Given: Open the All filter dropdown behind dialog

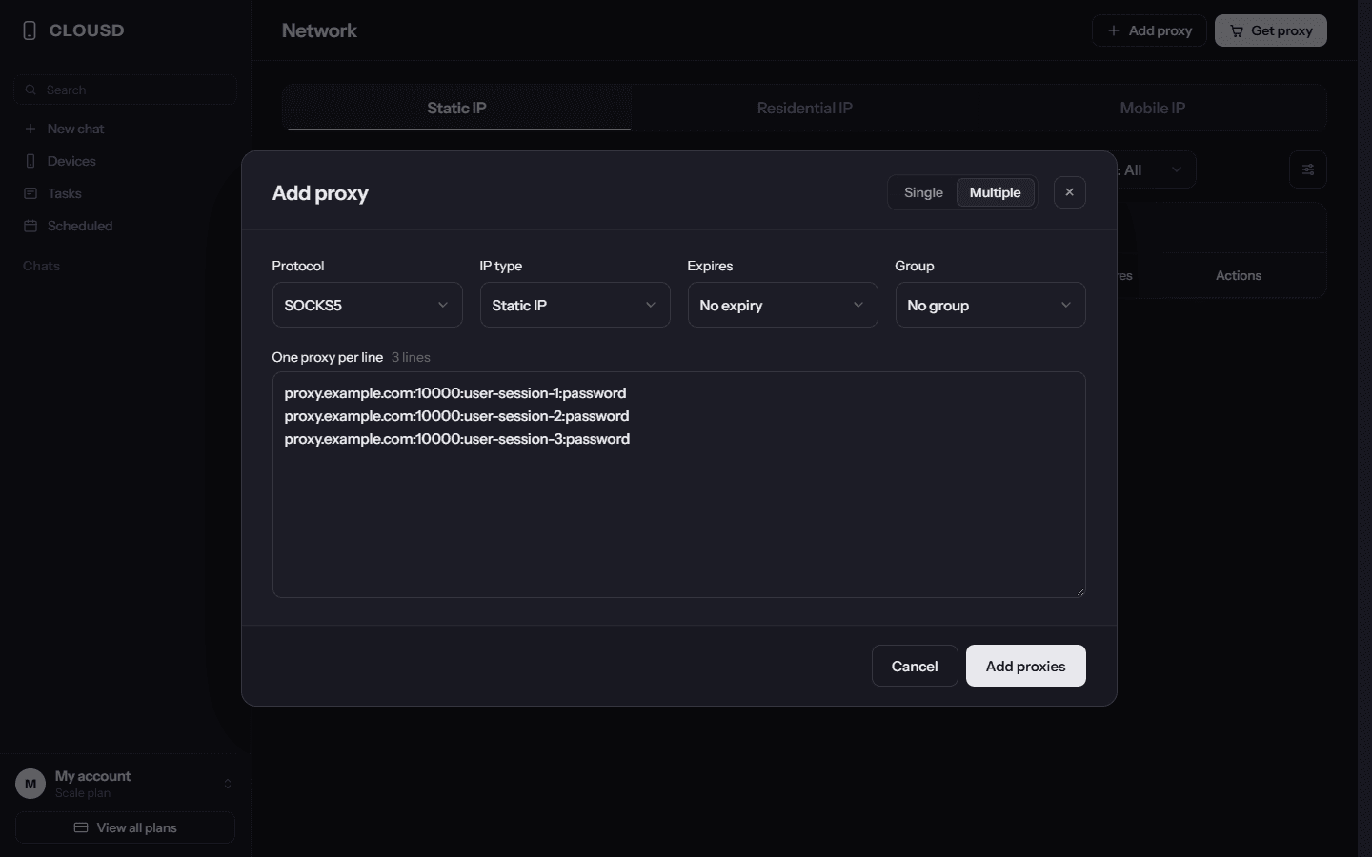Looking at the screenshot, I should pos(1155,169).
